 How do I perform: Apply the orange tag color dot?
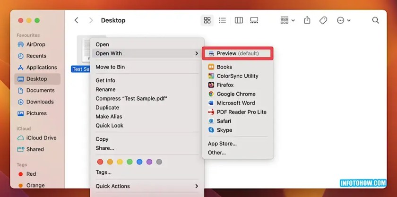[110, 162]
